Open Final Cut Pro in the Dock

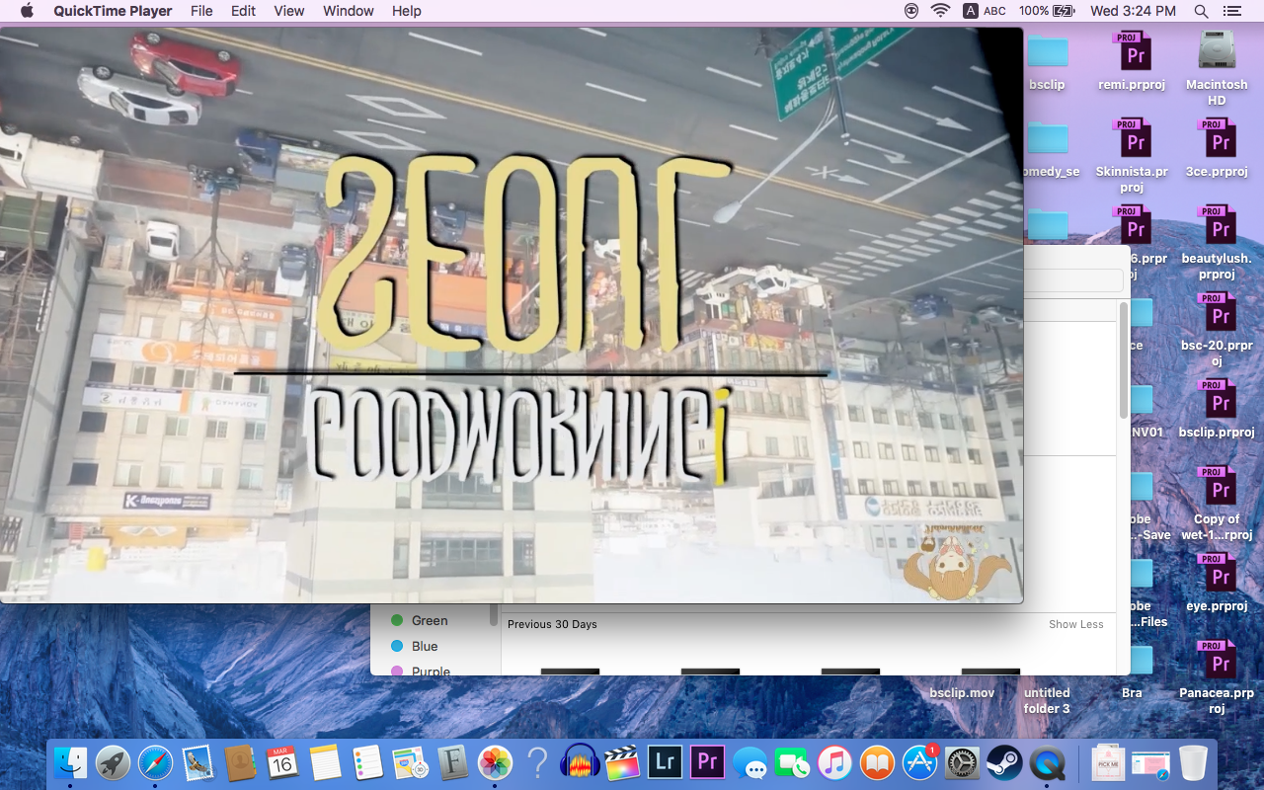pos(622,762)
